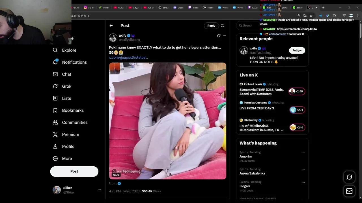362x203 pixels.
Task: Open the Sliker account menu ellipsis
Action: (99, 190)
